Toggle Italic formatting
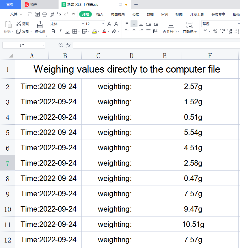This screenshot has height=248, width=240. pyautogui.click(x=60, y=32)
